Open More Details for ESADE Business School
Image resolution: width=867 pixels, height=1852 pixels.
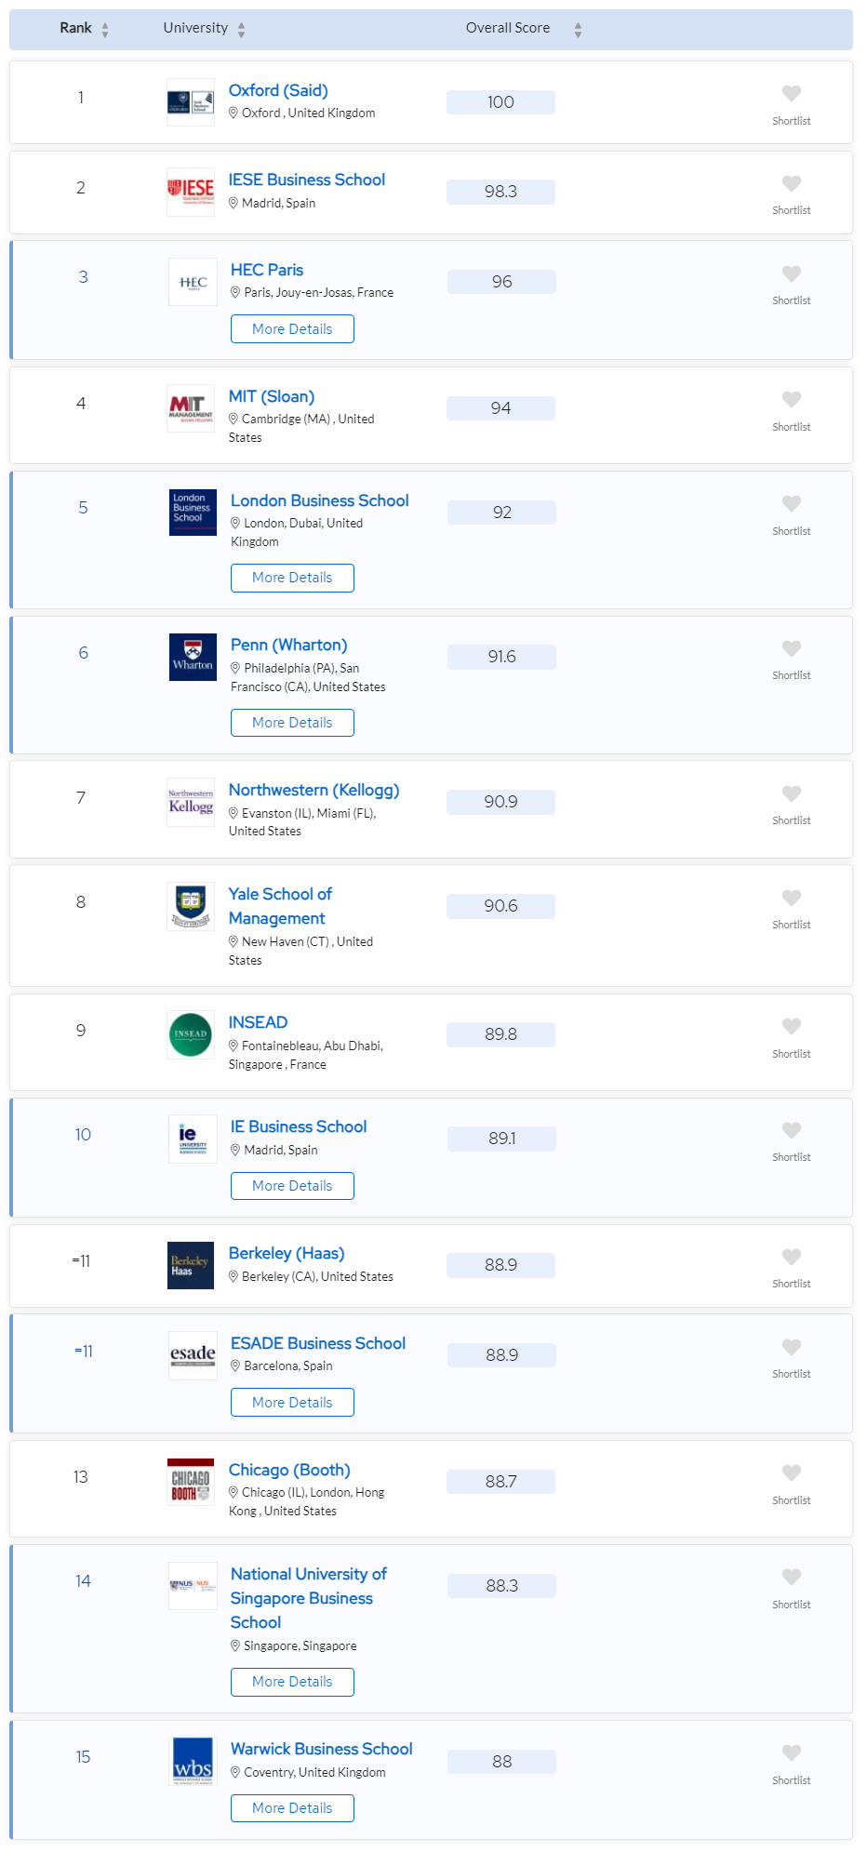pyautogui.click(x=292, y=1403)
